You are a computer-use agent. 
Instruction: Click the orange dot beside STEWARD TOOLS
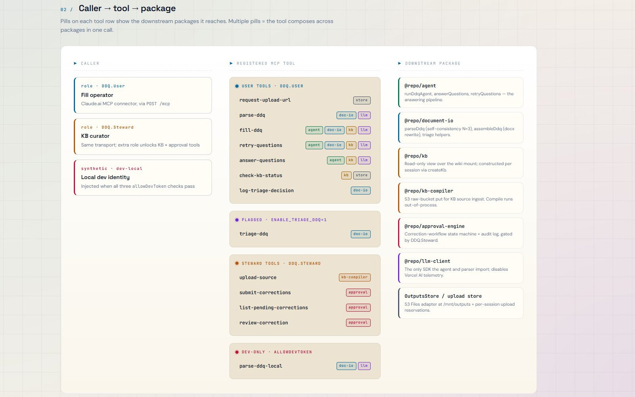(237, 263)
